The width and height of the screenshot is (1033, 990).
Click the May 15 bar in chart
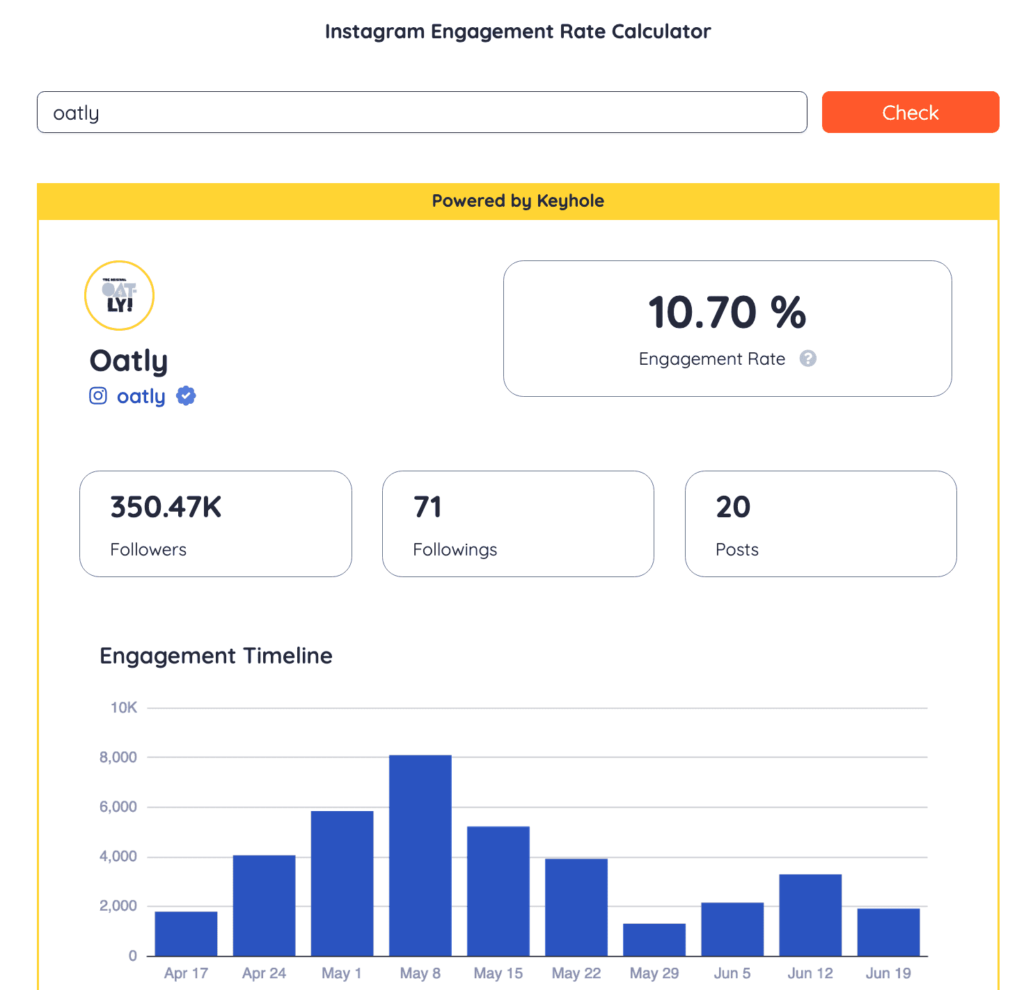point(498,891)
